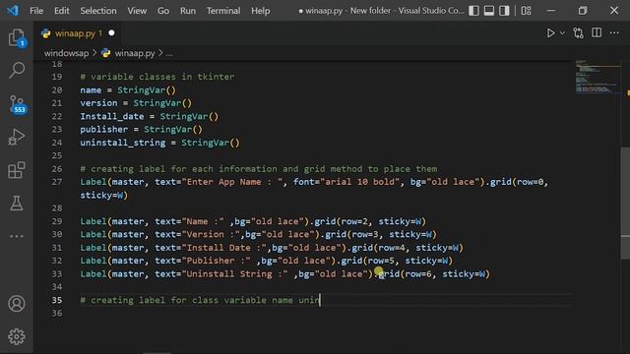Close the unsaved winaap.py tab dot
The width and height of the screenshot is (630, 354).
pos(111,32)
